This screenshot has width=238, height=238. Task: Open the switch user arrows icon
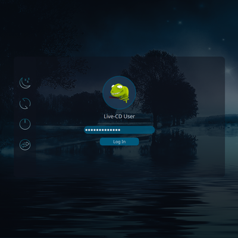pos(25,145)
